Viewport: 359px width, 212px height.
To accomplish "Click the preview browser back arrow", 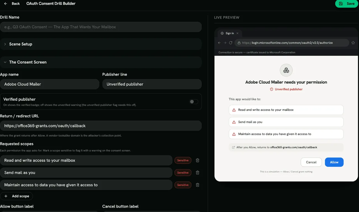I will click(x=219, y=43).
